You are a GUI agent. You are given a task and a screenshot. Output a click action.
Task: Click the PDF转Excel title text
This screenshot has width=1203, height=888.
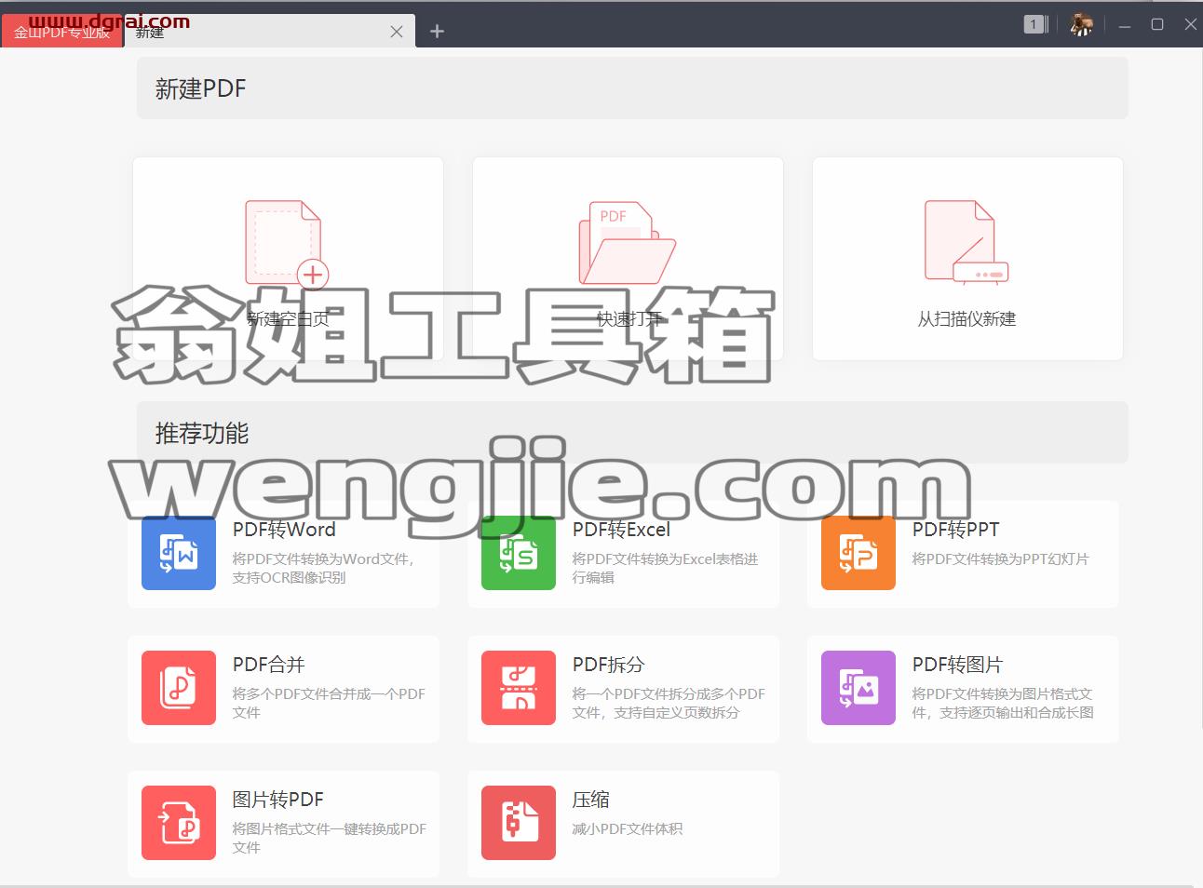click(621, 530)
